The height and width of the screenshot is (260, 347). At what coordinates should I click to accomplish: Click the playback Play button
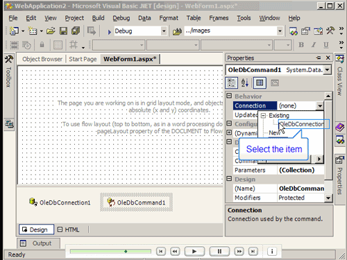[194, 251]
